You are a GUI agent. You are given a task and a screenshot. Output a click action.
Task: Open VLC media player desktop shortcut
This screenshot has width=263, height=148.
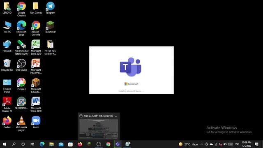click(21, 124)
